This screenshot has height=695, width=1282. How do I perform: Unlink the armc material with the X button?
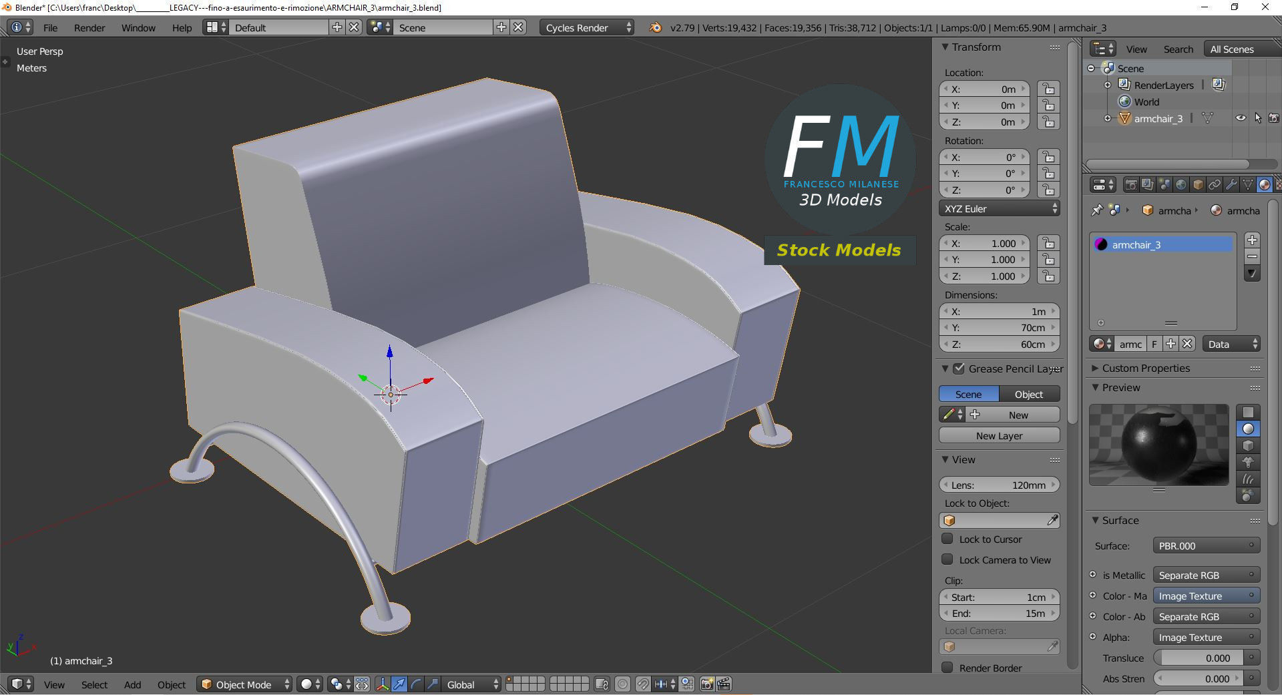(x=1187, y=344)
